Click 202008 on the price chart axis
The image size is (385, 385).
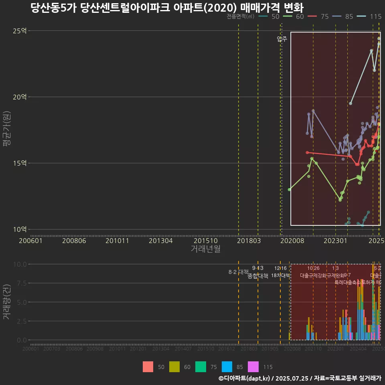coord(292,241)
